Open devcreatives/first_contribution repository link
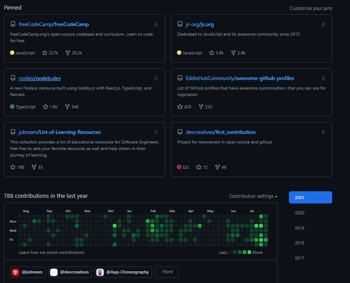The image size is (350, 283). [221, 132]
